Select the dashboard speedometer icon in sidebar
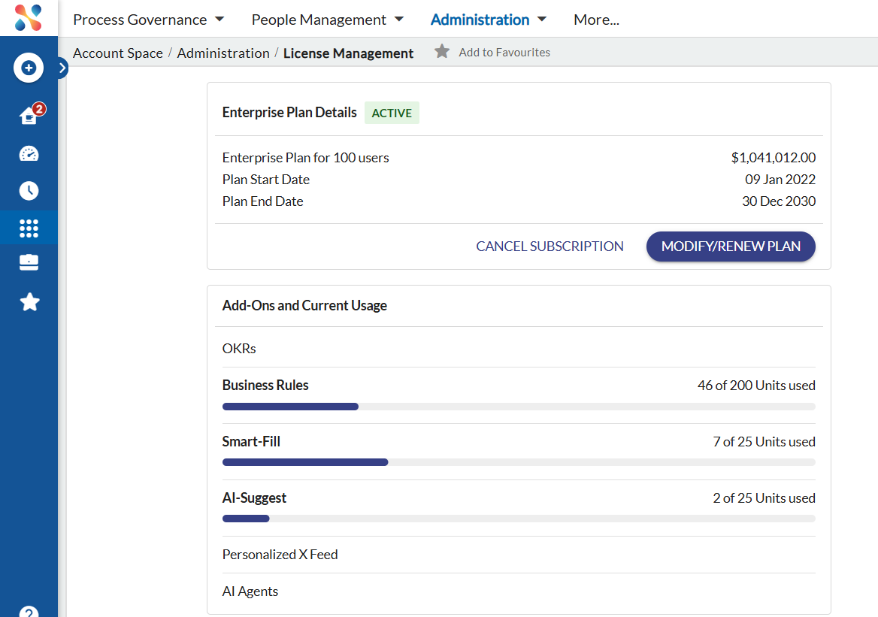Viewport: 878px width, 617px height. pos(29,153)
